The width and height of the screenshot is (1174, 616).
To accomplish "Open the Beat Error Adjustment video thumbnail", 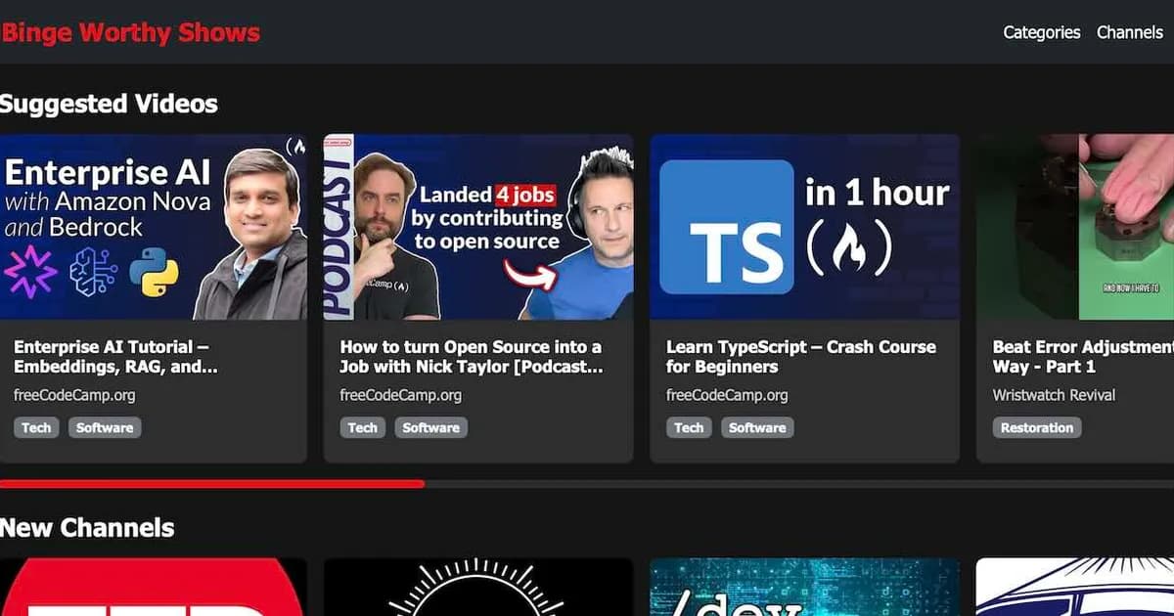I will [1075, 227].
